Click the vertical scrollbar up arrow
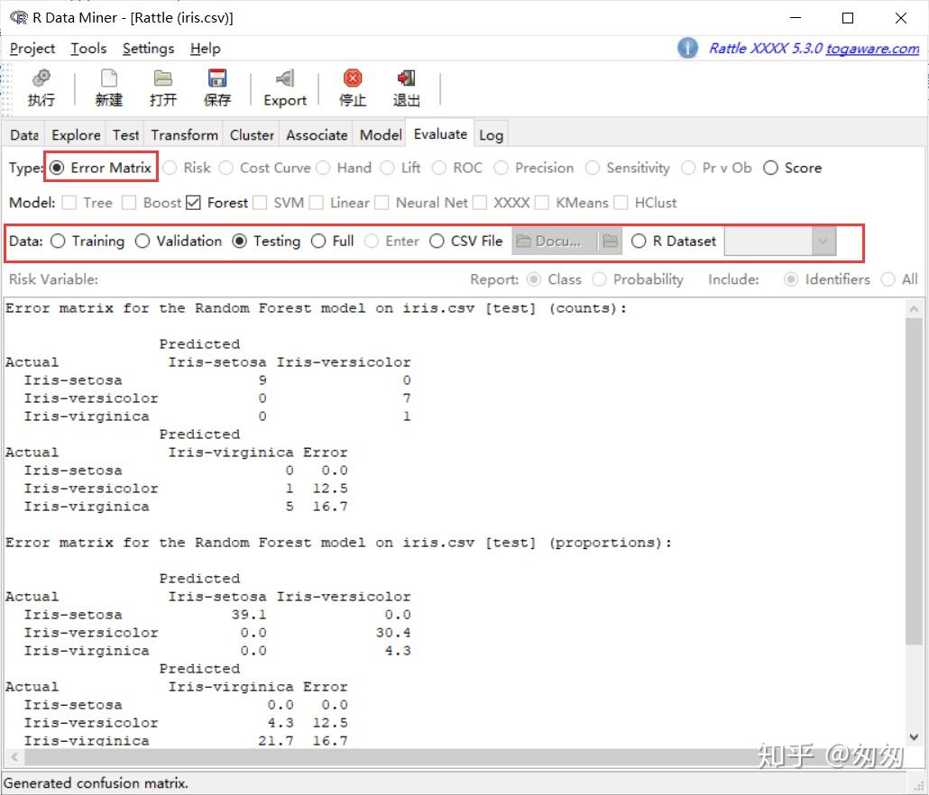 [x=914, y=309]
